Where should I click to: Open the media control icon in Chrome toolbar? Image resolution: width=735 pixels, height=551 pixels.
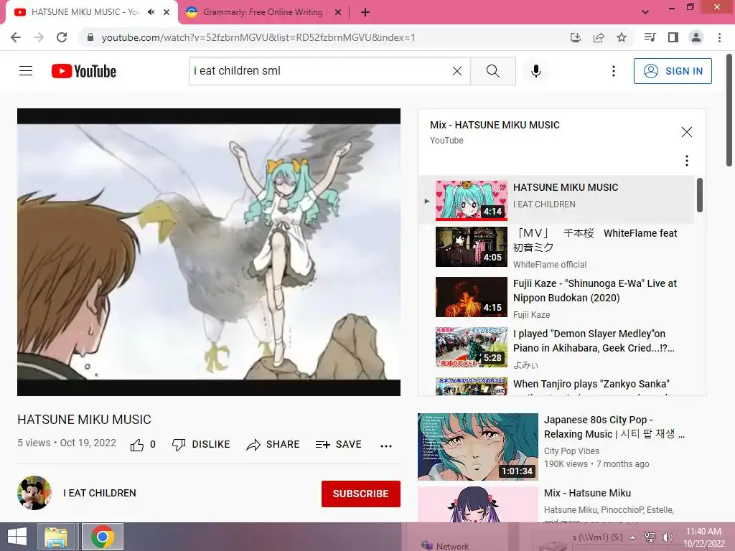(x=650, y=37)
